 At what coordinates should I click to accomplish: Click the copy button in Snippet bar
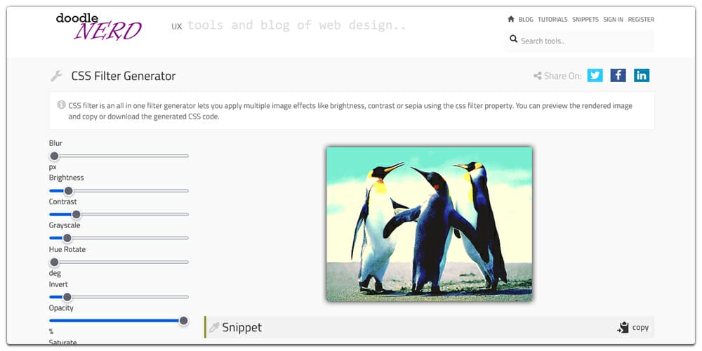pos(633,327)
